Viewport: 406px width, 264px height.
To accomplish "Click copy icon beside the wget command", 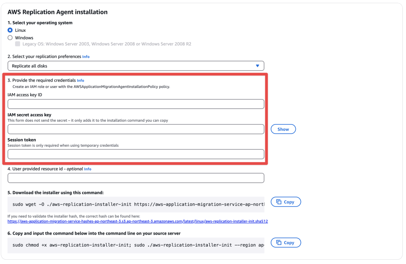I will [x=279, y=202].
